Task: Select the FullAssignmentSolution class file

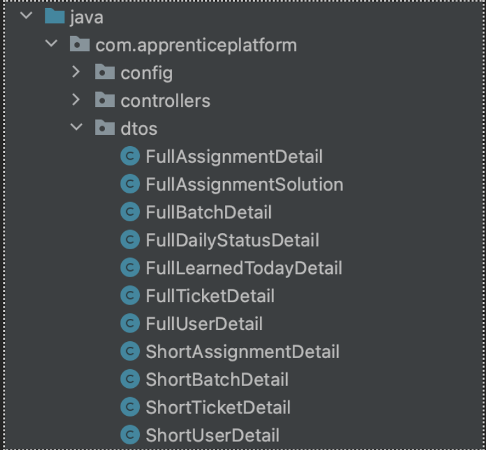Action: click(x=244, y=184)
